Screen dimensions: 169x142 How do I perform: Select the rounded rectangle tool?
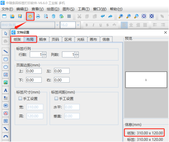pyautogui.click(x=6, y=59)
